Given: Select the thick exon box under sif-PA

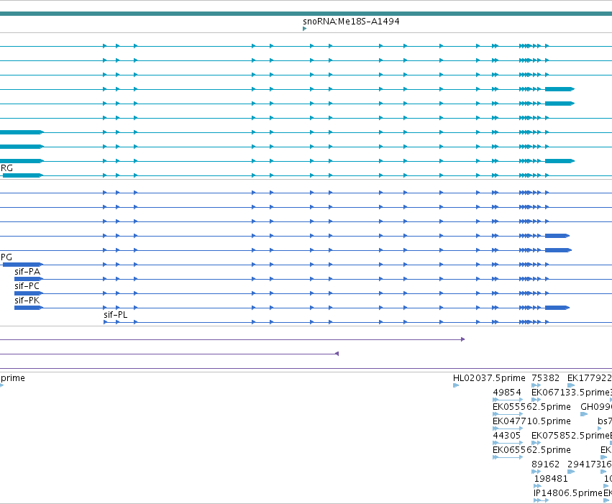Looking at the screenshot, I should (x=29, y=279).
